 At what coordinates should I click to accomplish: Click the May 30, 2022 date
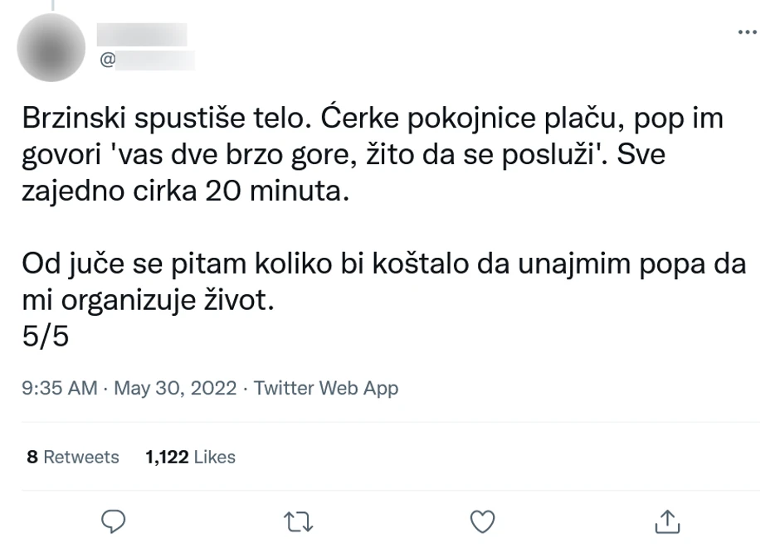coord(174,388)
